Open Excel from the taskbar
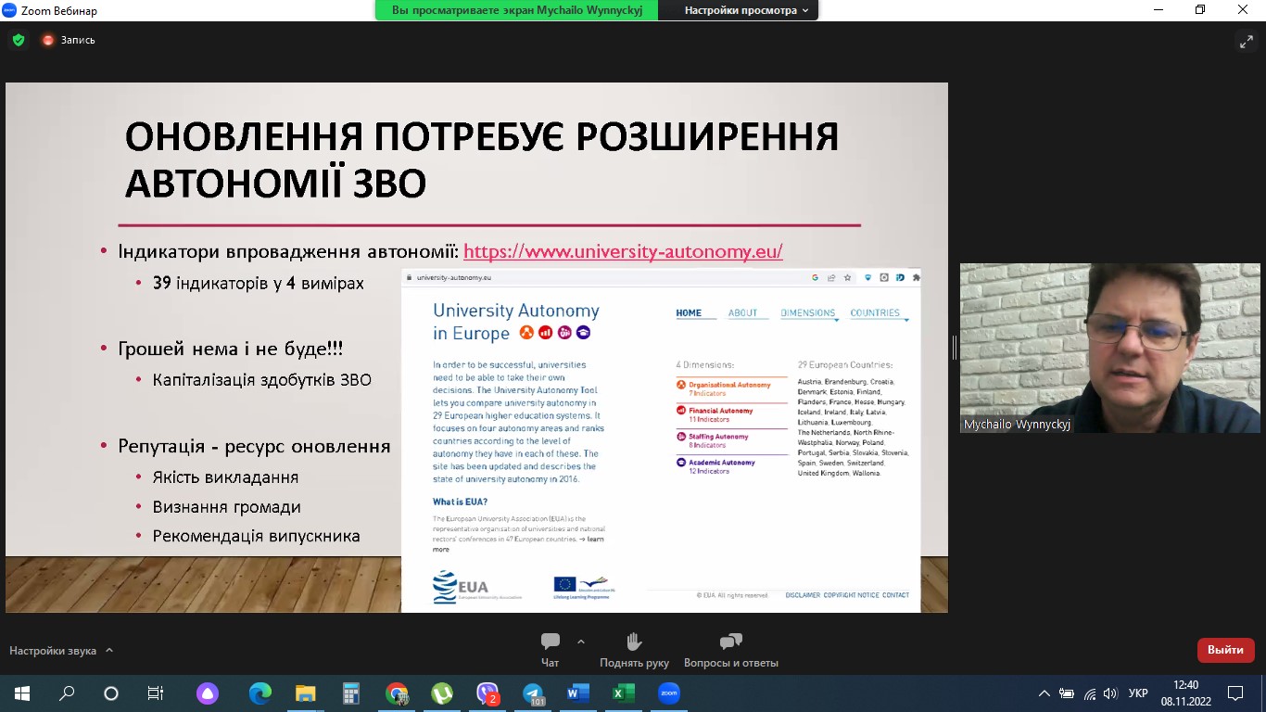Viewport: 1266px width, 712px height. [624, 693]
